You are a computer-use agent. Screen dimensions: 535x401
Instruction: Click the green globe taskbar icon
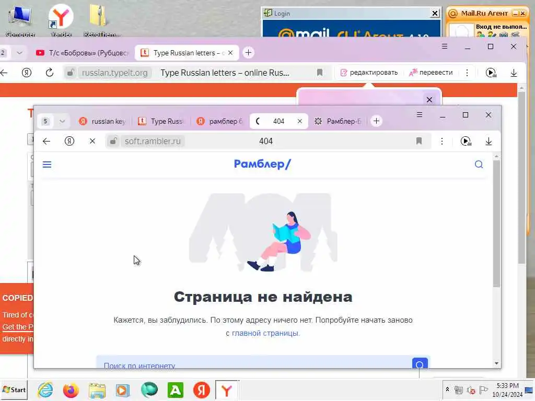tap(149, 390)
